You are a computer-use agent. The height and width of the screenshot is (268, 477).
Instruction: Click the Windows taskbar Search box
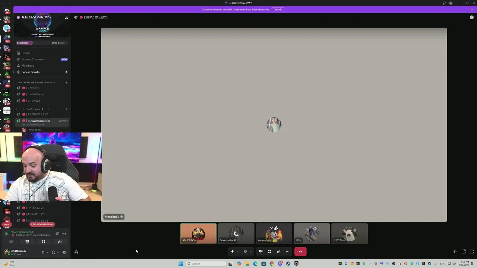206,264
